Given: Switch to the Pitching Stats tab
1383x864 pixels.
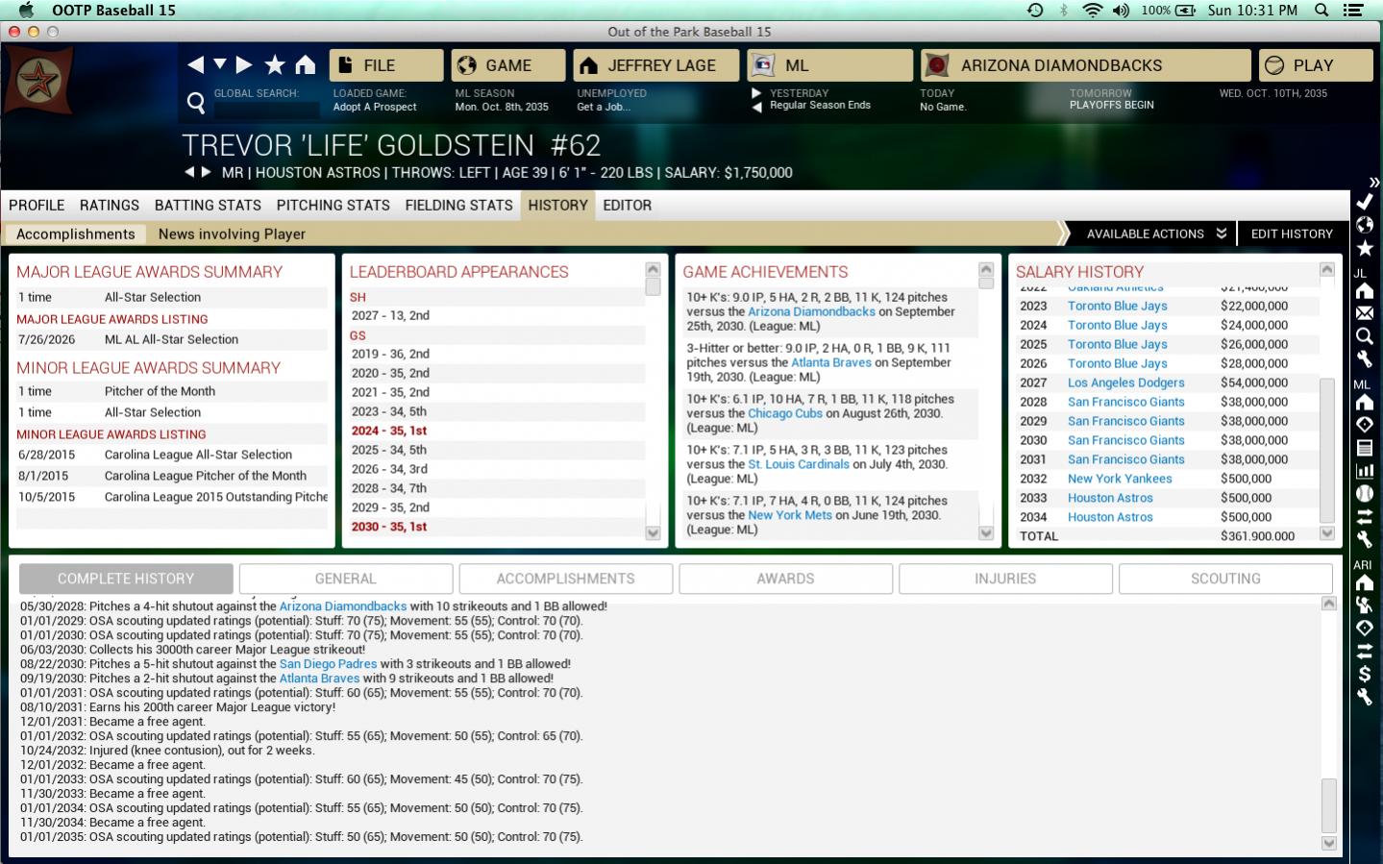Looking at the screenshot, I should tap(333, 205).
